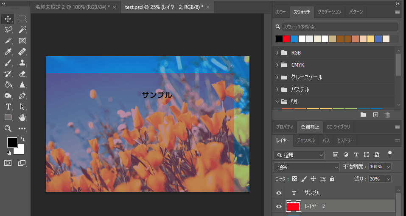Image resolution: width=406 pixels, height=216 pixels.
Task: Select the Pen tool
Action: pos(22,96)
